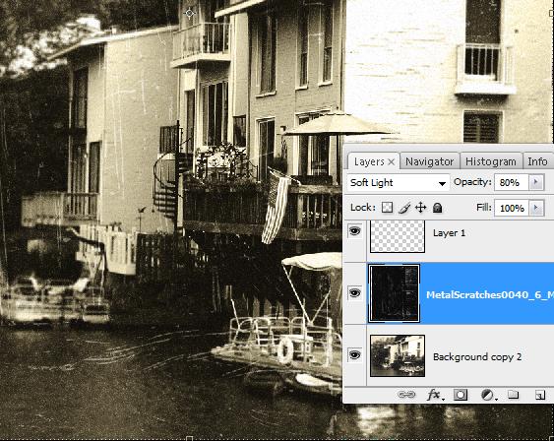This screenshot has width=554, height=441.
Task: Expand the Opacity slider arrow
Action: (536, 182)
